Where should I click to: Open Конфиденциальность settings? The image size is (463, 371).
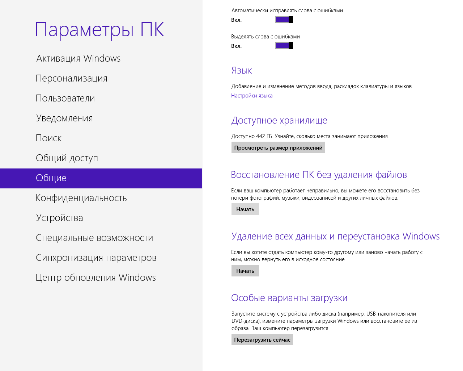tap(81, 198)
